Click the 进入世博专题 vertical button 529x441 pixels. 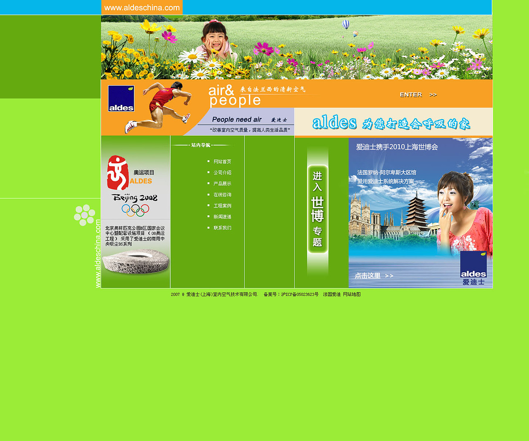pyautogui.click(x=317, y=209)
